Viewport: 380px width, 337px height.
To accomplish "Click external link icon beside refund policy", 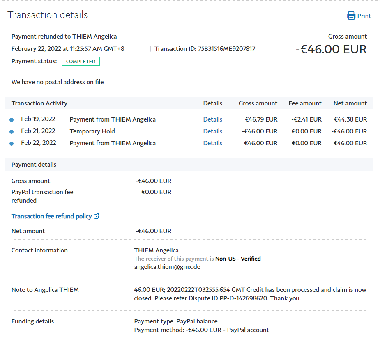I will 97,216.
